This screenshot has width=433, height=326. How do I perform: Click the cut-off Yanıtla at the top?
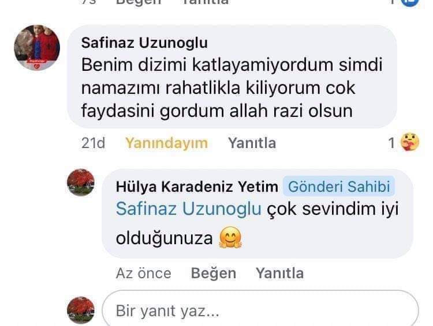(205, 2)
